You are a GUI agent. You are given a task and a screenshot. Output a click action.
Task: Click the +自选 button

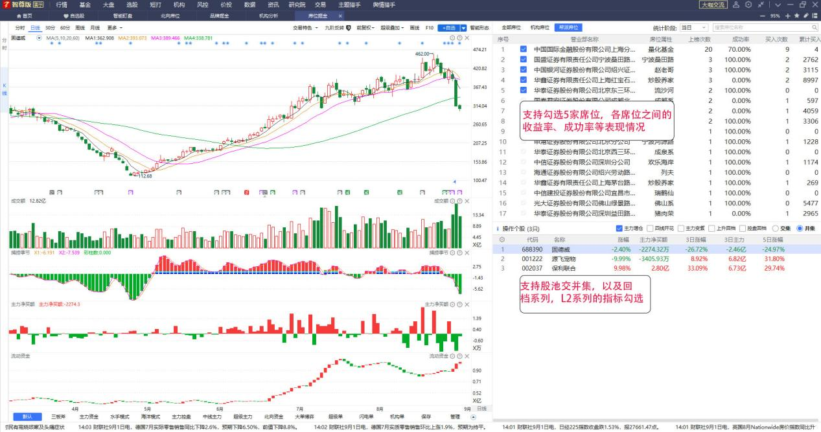[448, 28]
